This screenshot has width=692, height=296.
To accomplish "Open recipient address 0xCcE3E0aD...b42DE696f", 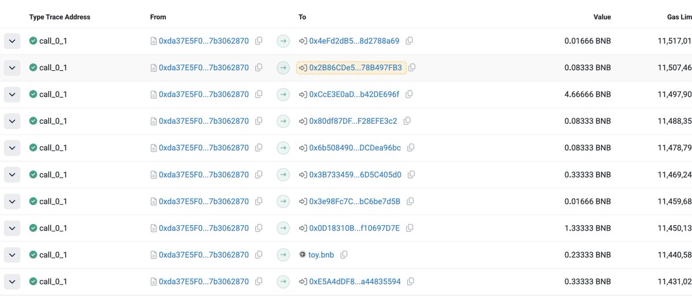I will [354, 94].
